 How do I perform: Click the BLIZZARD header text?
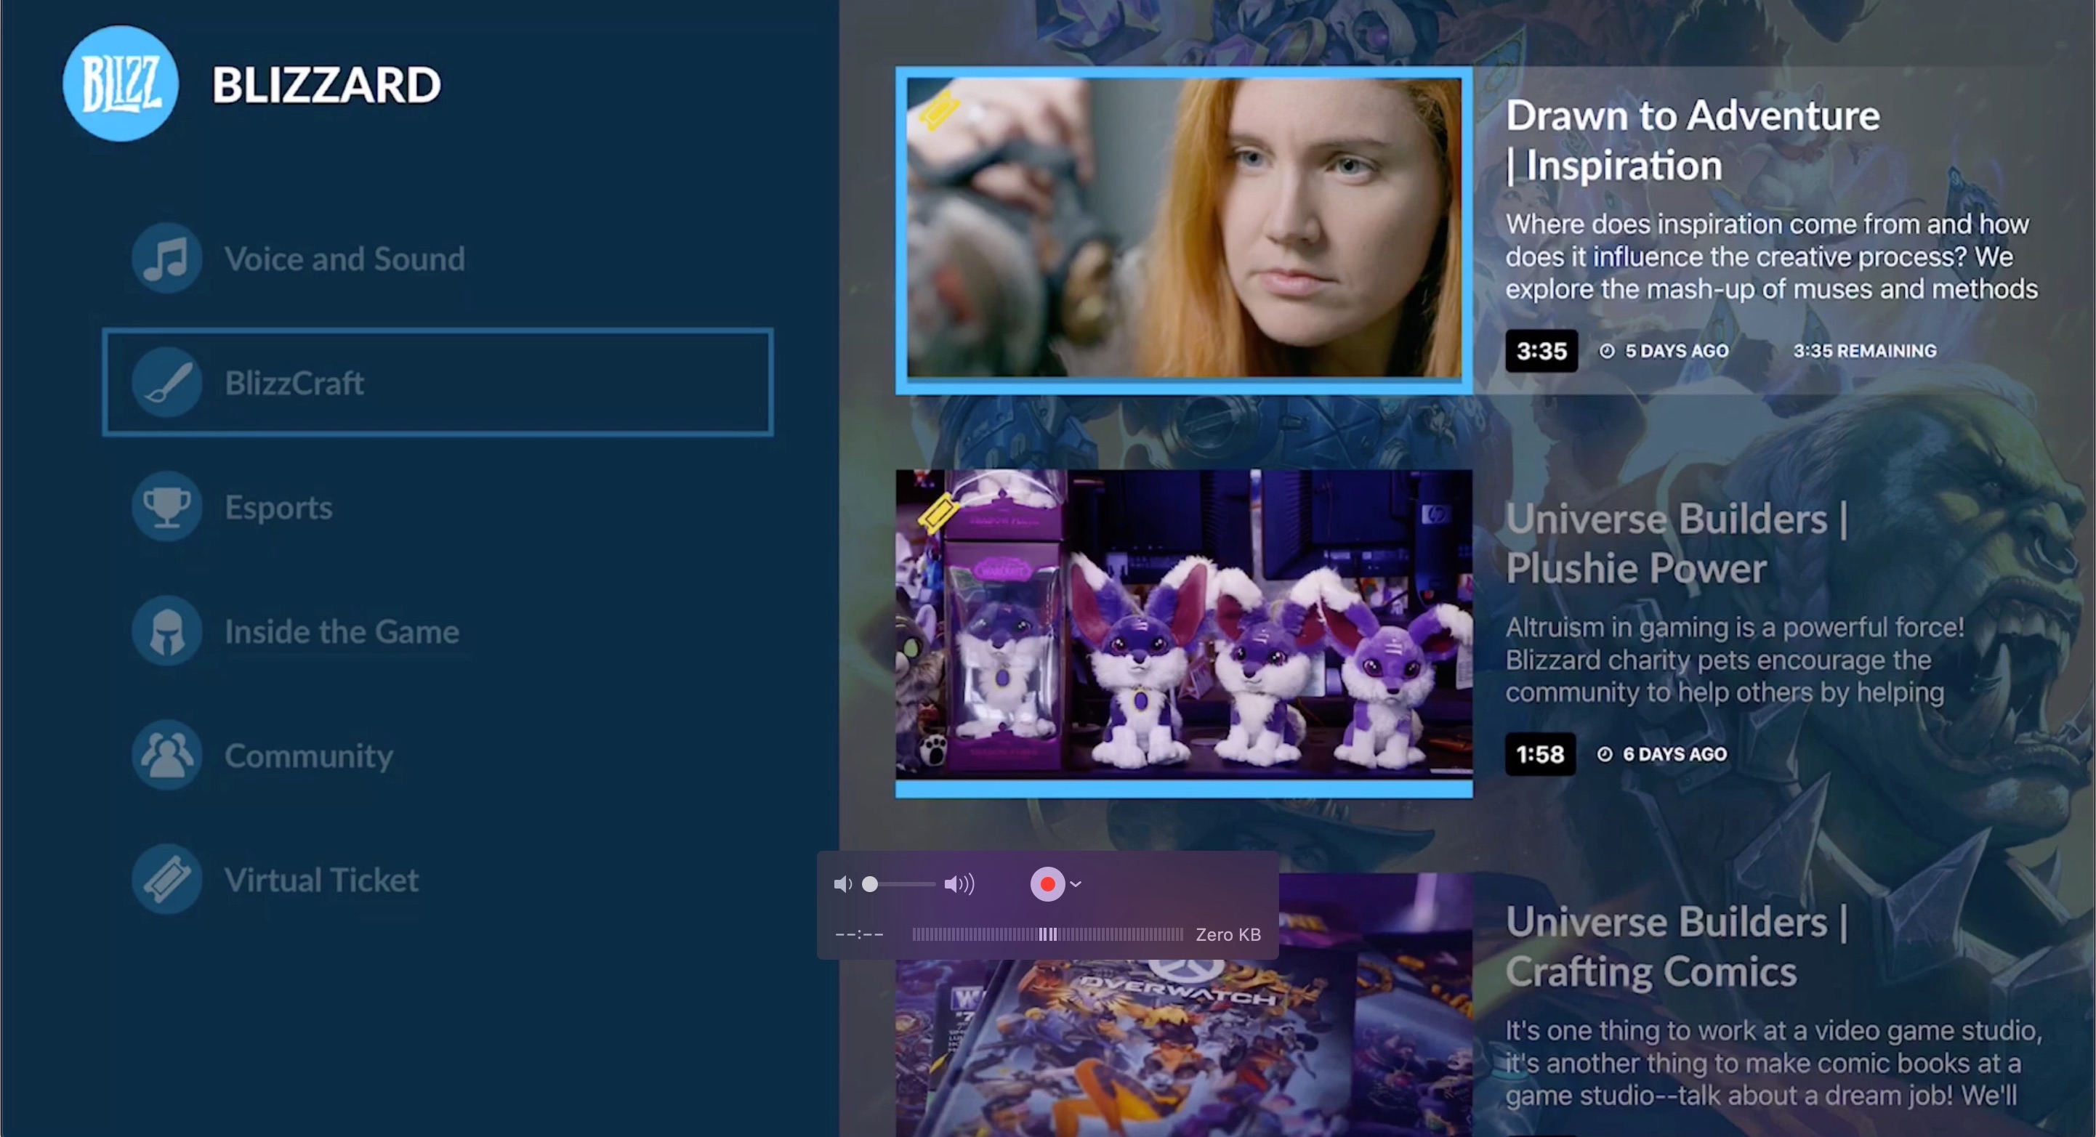point(326,84)
